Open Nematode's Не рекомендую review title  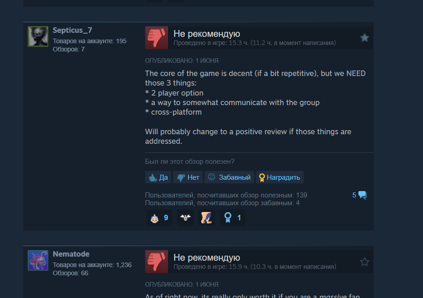point(207,258)
